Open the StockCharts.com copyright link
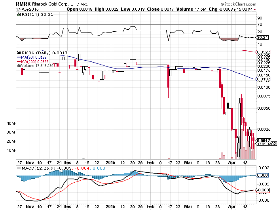Image resolution: width=277 pixels, height=210 pixels. tap(238, 4)
